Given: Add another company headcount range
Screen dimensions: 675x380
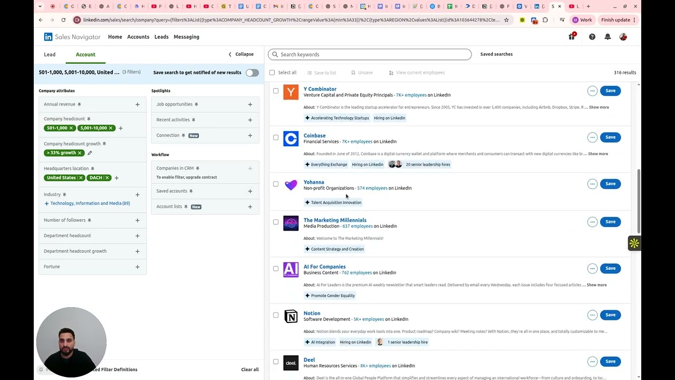Looking at the screenshot, I should click(120, 128).
